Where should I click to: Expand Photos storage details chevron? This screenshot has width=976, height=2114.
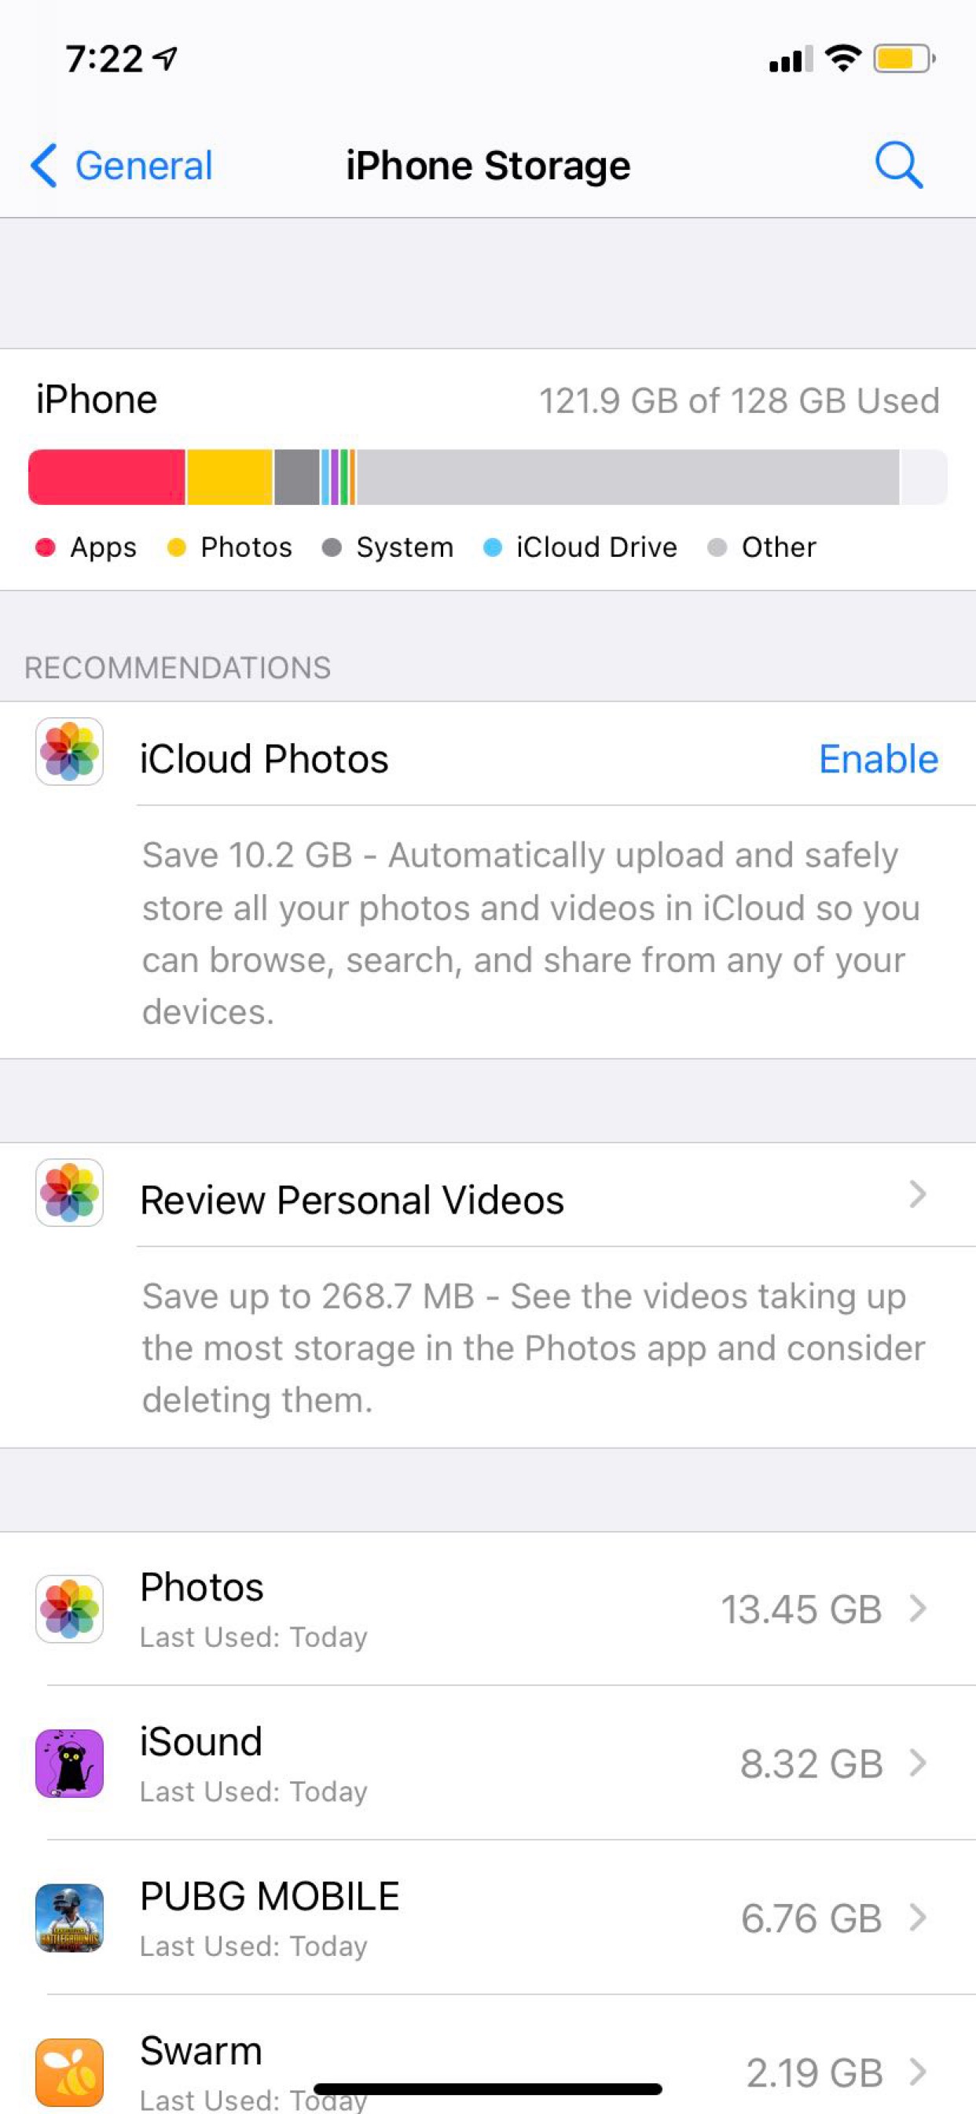[x=918, y=1608]
